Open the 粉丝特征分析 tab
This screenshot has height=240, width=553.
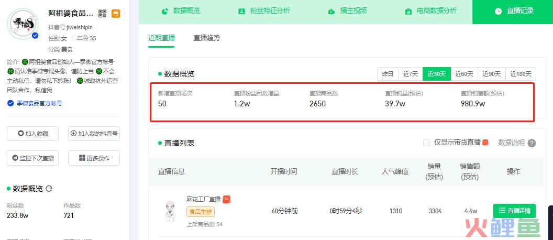[x=264, y=11]
